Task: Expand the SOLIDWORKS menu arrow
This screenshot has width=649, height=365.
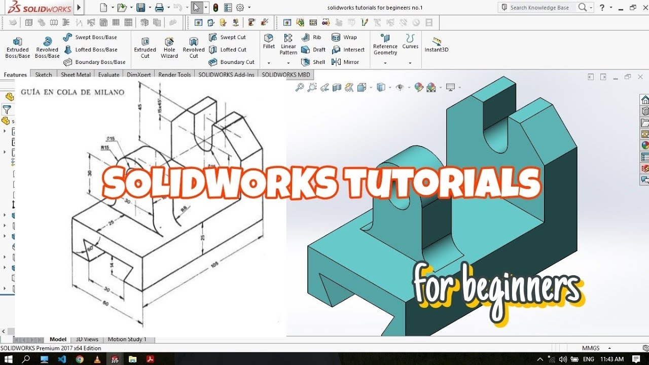Action: [x=79, y=8]
